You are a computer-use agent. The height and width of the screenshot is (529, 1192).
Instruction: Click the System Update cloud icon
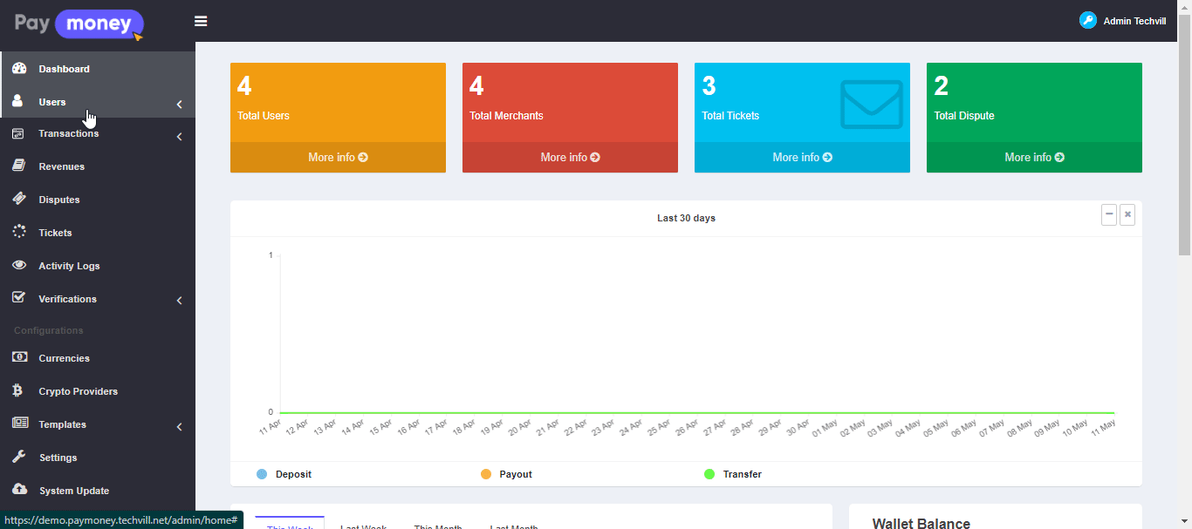click(19, 491)
